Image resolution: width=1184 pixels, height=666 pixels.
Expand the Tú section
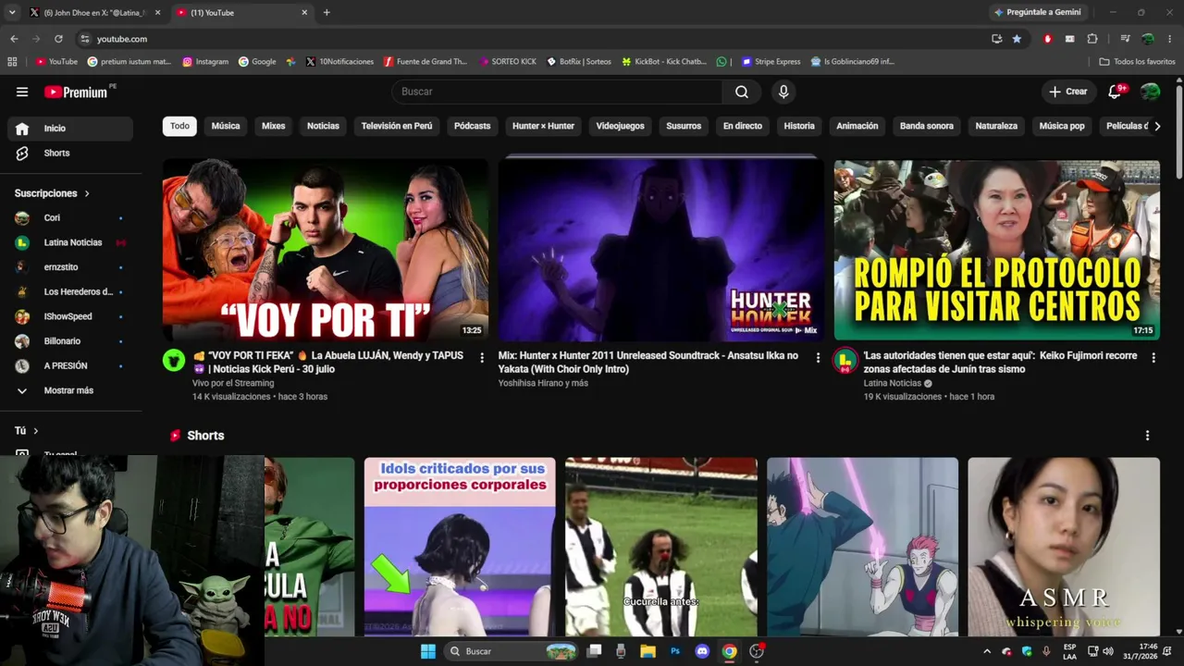[27, 431]
